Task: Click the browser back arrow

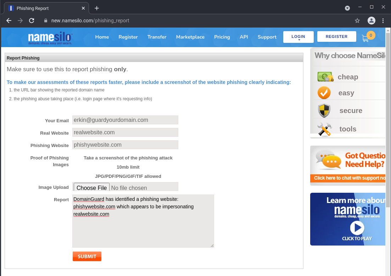Action: pyautogui.click(x=9, y=21)
